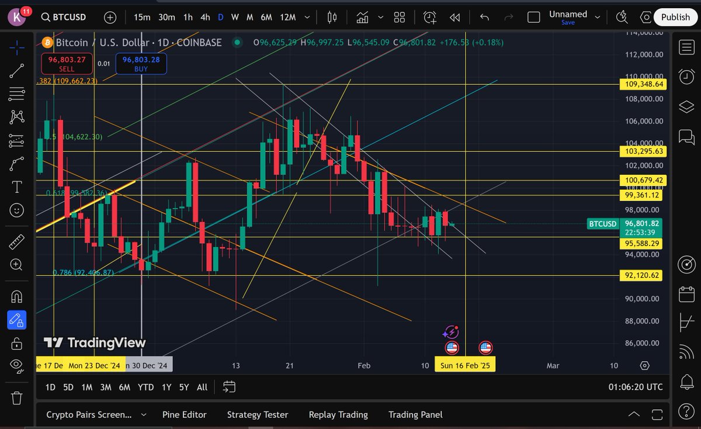This screenshot has height=429, width=701.
Task: Click the Publish button
Action: (x=675, y=17)
